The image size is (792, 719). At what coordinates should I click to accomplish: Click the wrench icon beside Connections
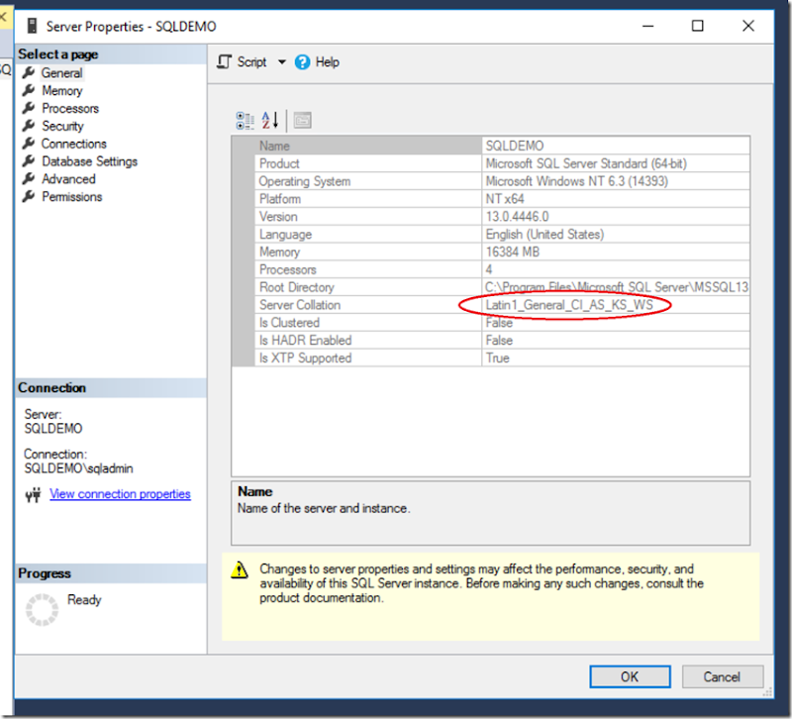coord(29,144)
